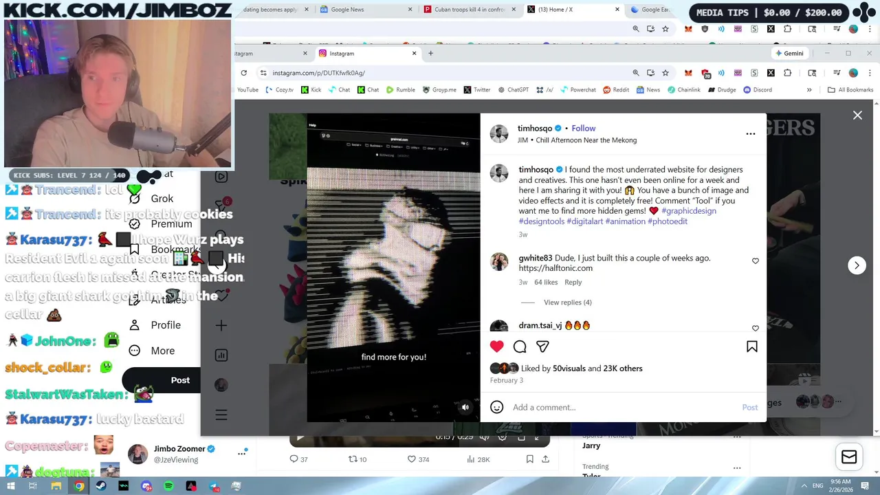
Task: Click the Add a comment field
Action: (622, 407)
